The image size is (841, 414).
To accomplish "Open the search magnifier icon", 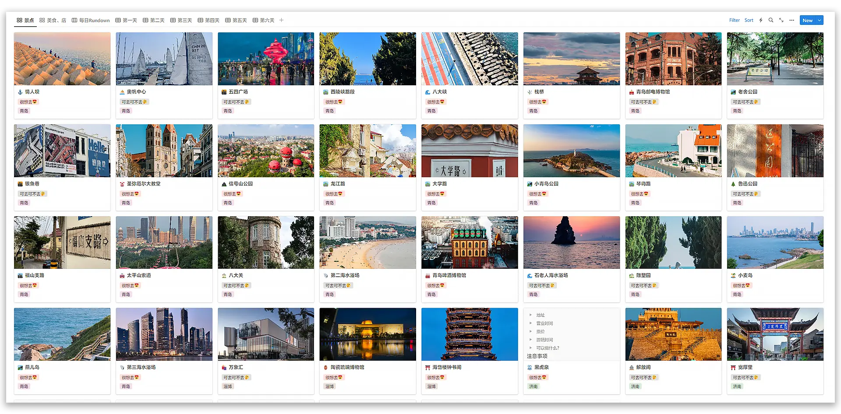I will tap(771, 20).
